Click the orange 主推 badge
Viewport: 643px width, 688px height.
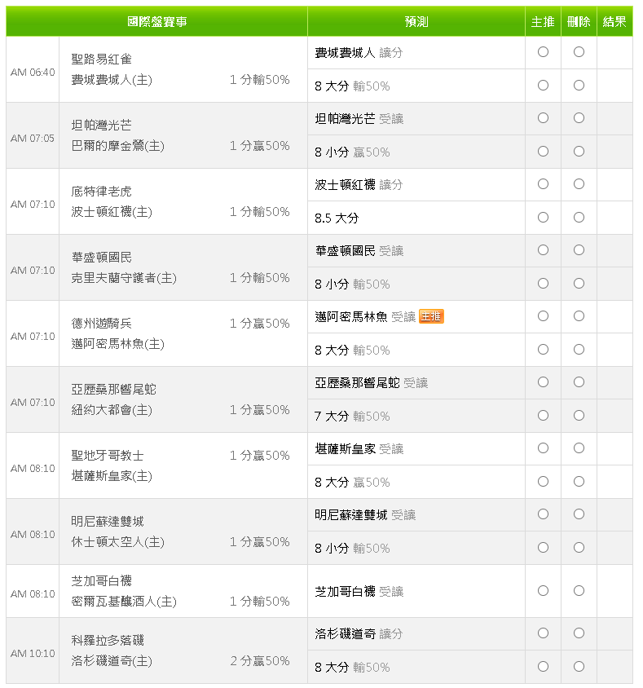[x=431, y=316]
